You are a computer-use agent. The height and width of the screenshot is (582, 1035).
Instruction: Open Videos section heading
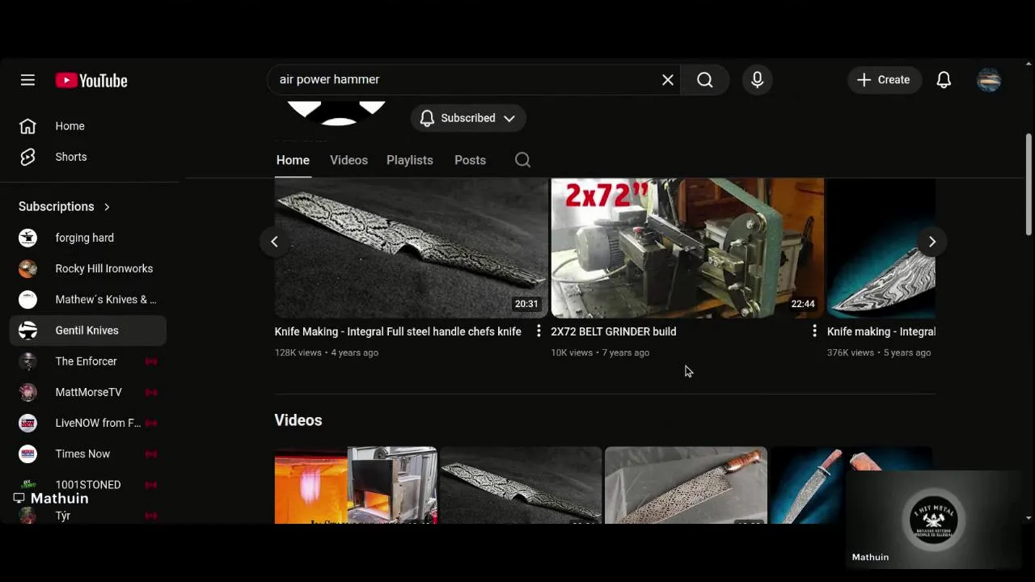[298, 420]
